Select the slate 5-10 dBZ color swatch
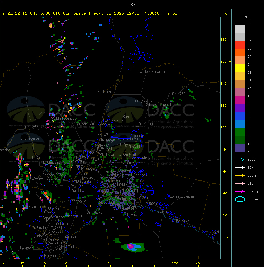The width and height of the screenshot is (264, 267). [x=240, y=148]
